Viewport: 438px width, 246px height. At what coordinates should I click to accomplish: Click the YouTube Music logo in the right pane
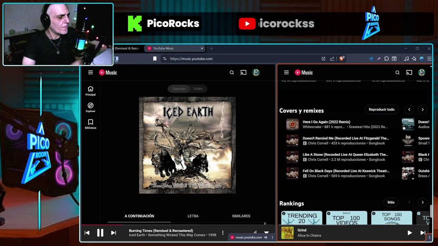[304, 72]
